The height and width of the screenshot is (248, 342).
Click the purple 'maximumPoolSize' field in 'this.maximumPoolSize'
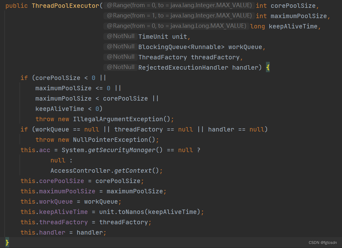[67, 191]
